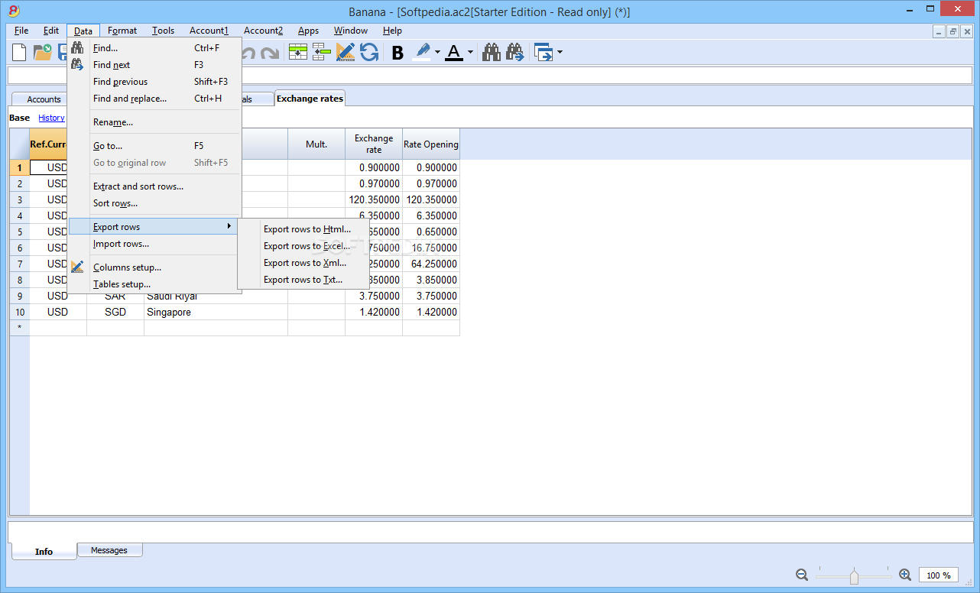Screen dimensions: 980x593
Task: Click the zoom in magnifier icon
Action: pyautogui.click(x=905, y=575)
